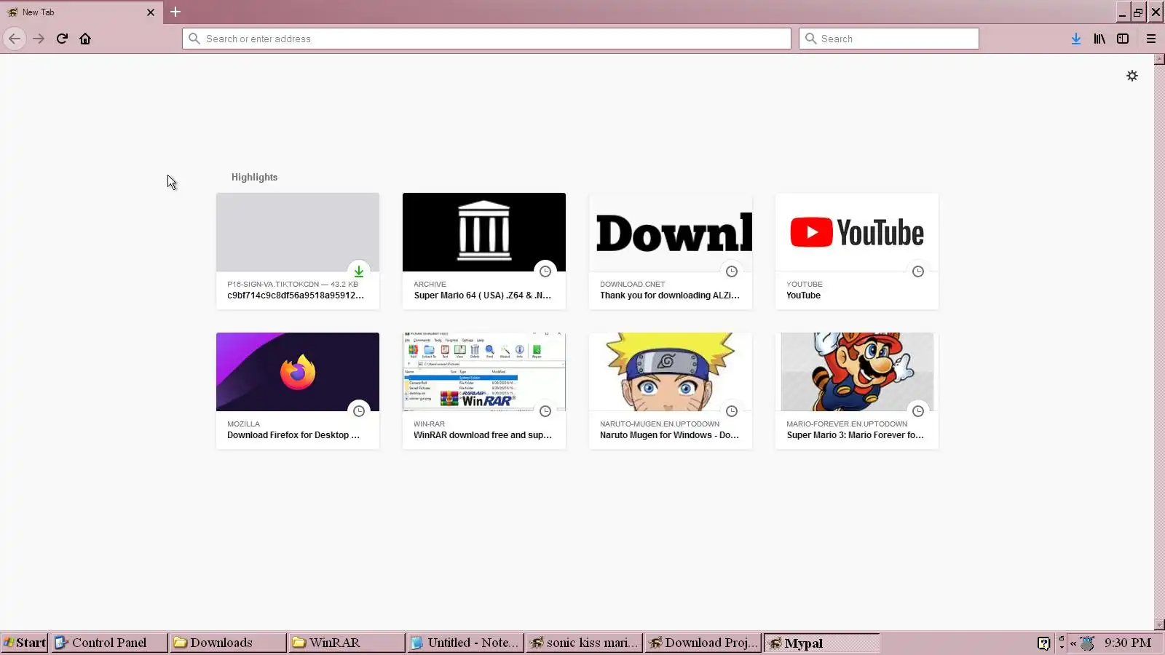The height and width of the screenshot is (655, 1165).
Task: Open the WinRAR download highlight thumbnail
Action: [x=484, y=372]
